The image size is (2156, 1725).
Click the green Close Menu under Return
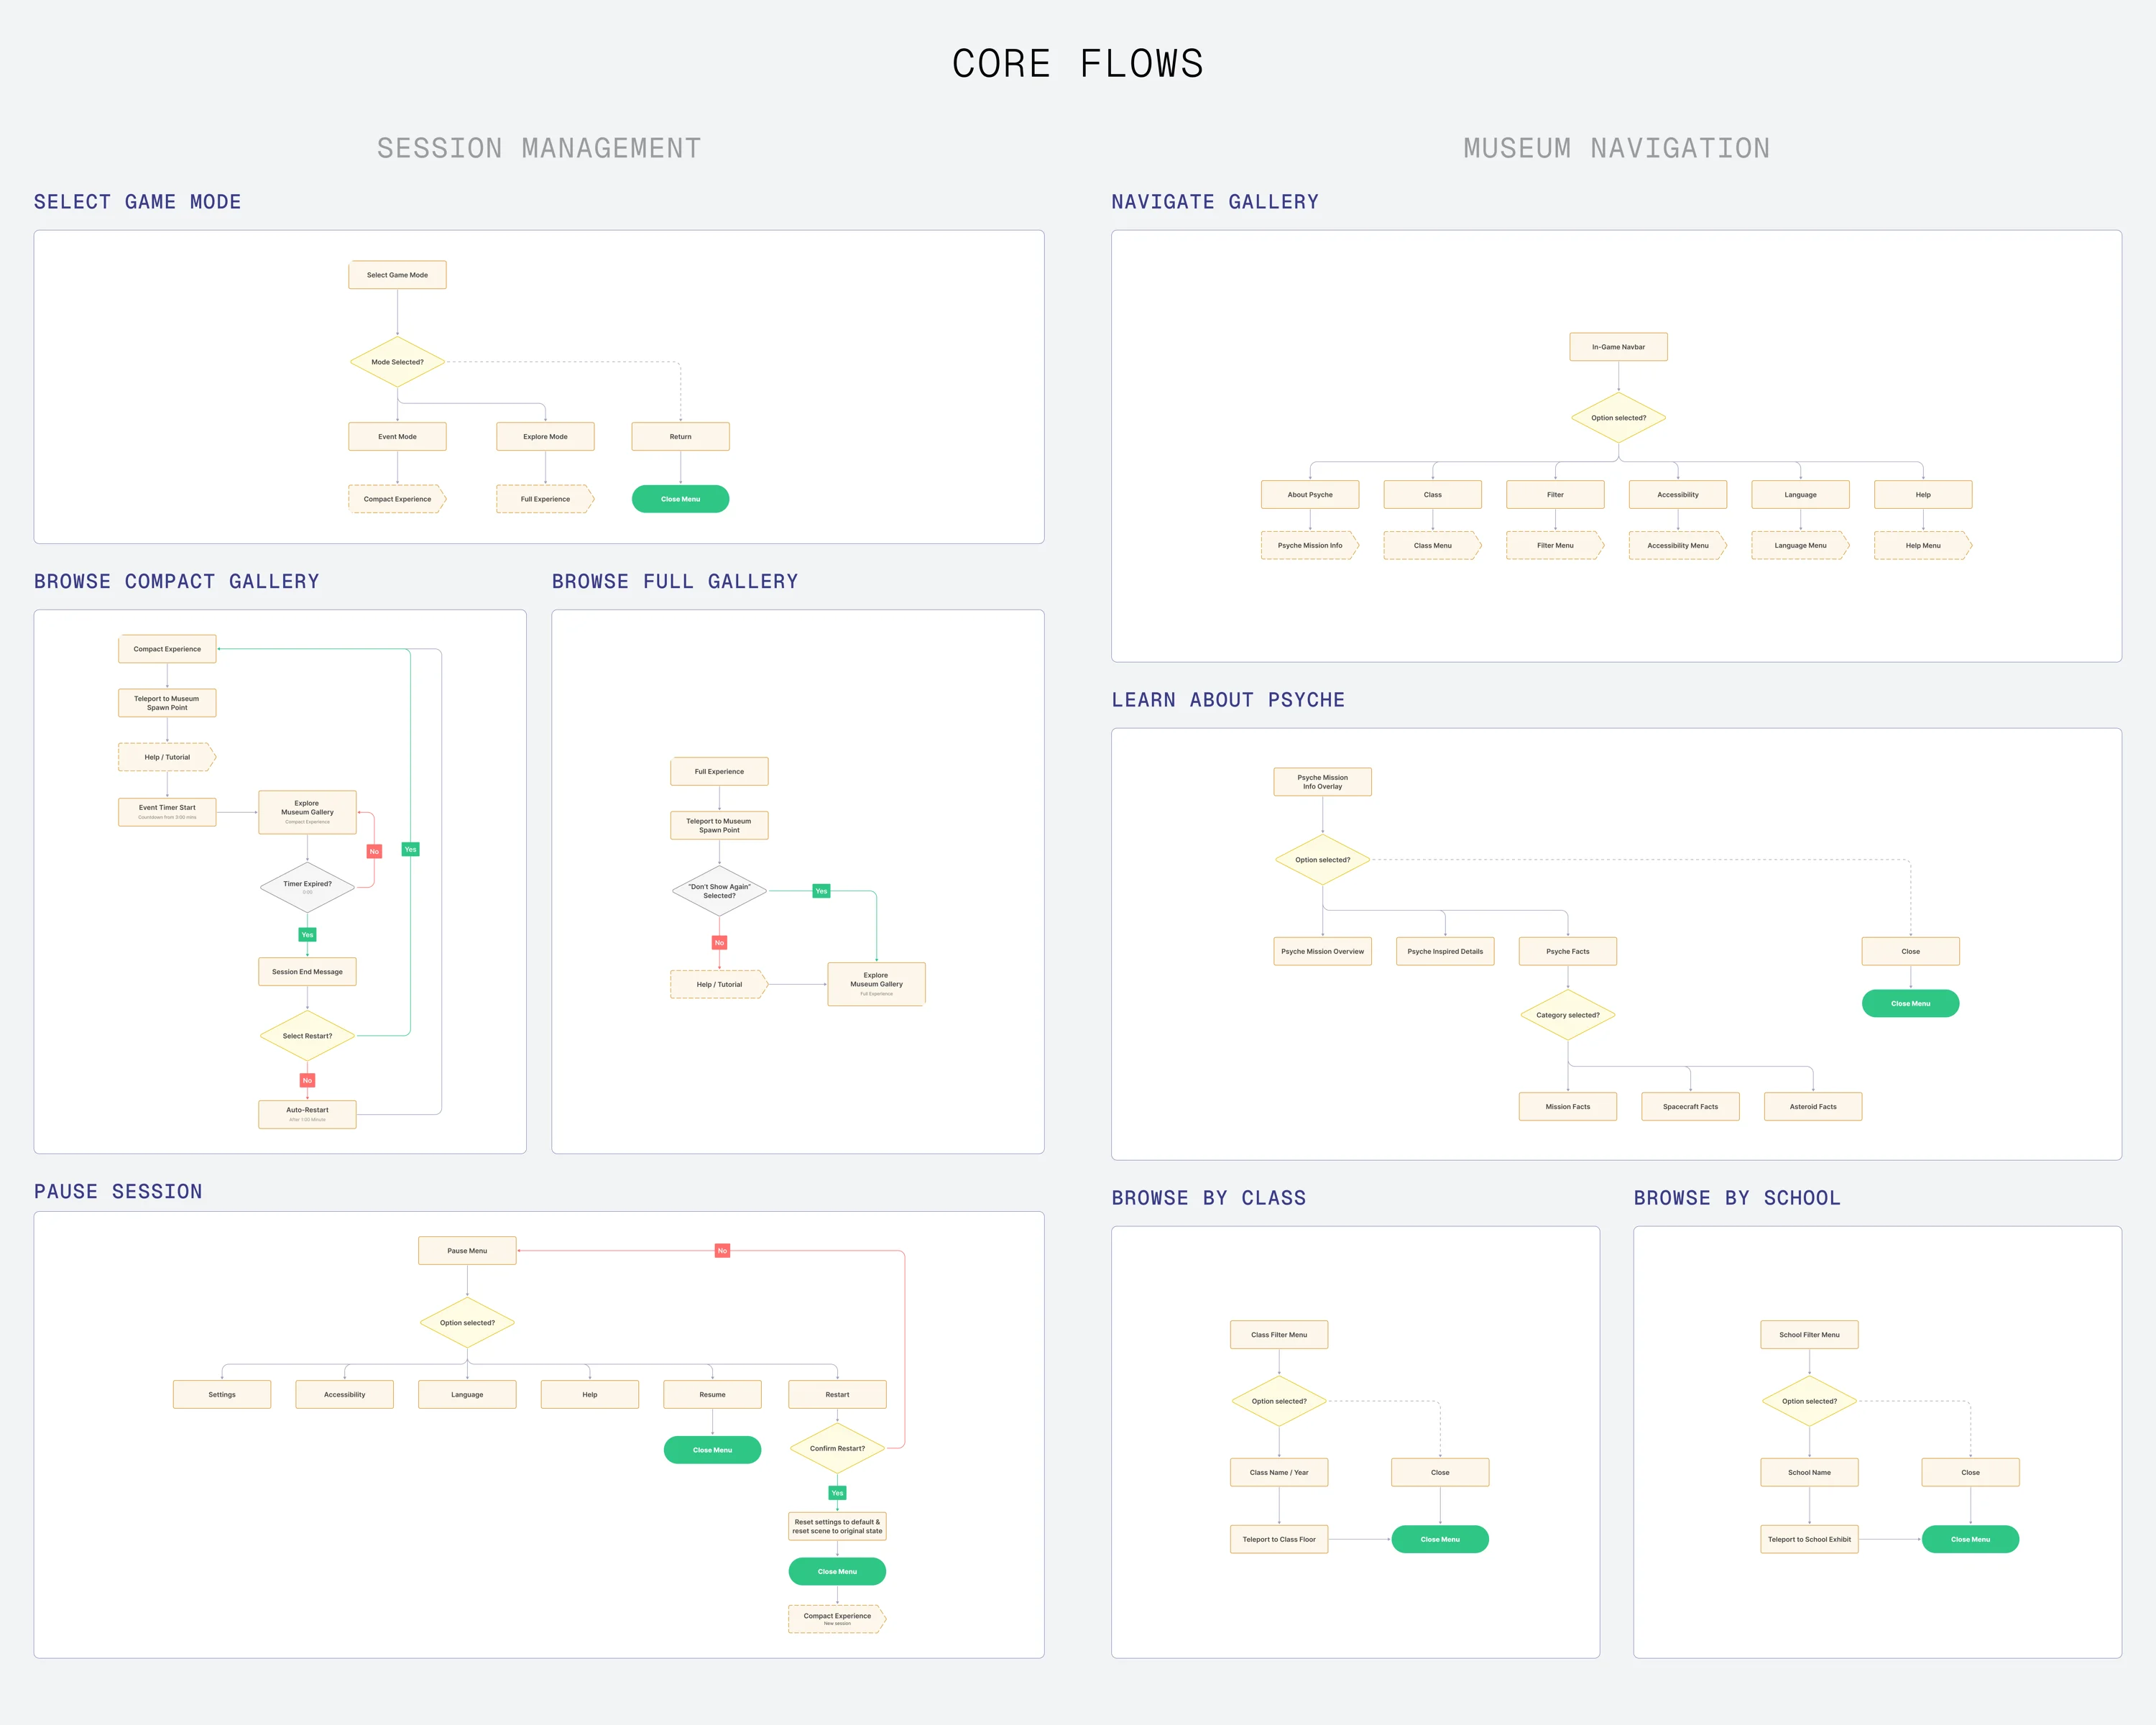680,499
